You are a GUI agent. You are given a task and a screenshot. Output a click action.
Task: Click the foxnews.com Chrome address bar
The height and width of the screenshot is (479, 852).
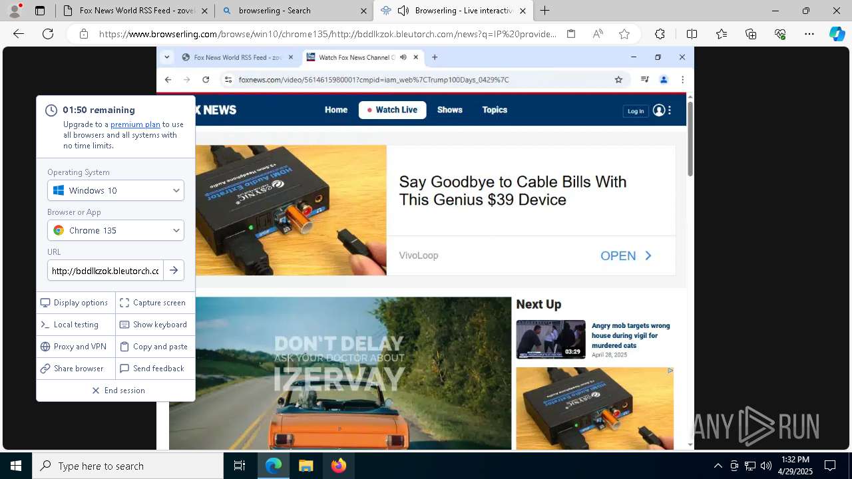pyautogui.click(x=423, y=80)
